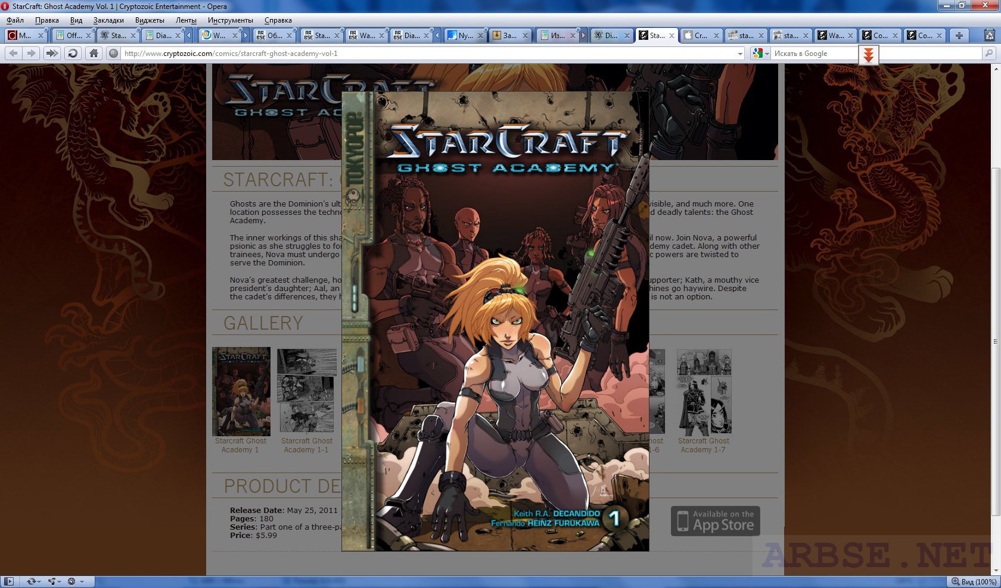Open Opera Link sync icon in status bar
This screenshot has width=1001, height=588.
coord(31,581)
